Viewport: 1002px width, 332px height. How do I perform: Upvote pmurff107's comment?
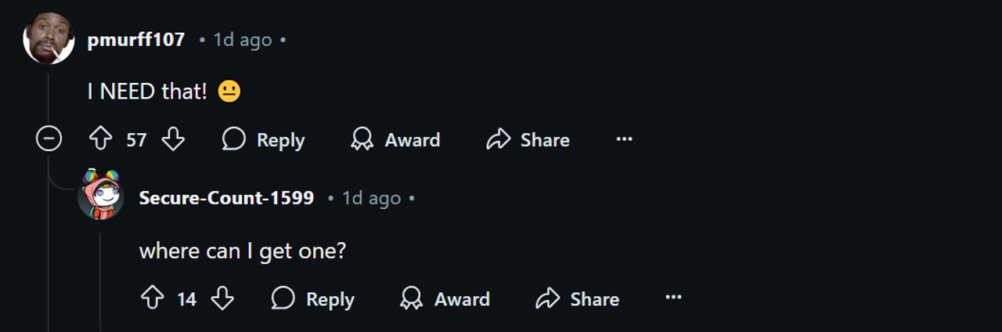click(x=100, y=139)
